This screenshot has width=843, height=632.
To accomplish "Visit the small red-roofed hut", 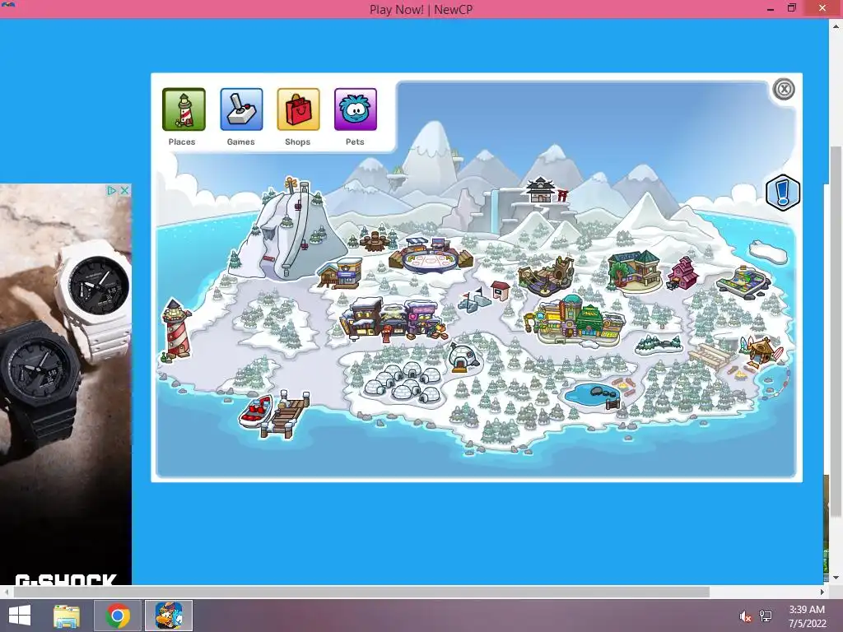I will click(500, 290).
